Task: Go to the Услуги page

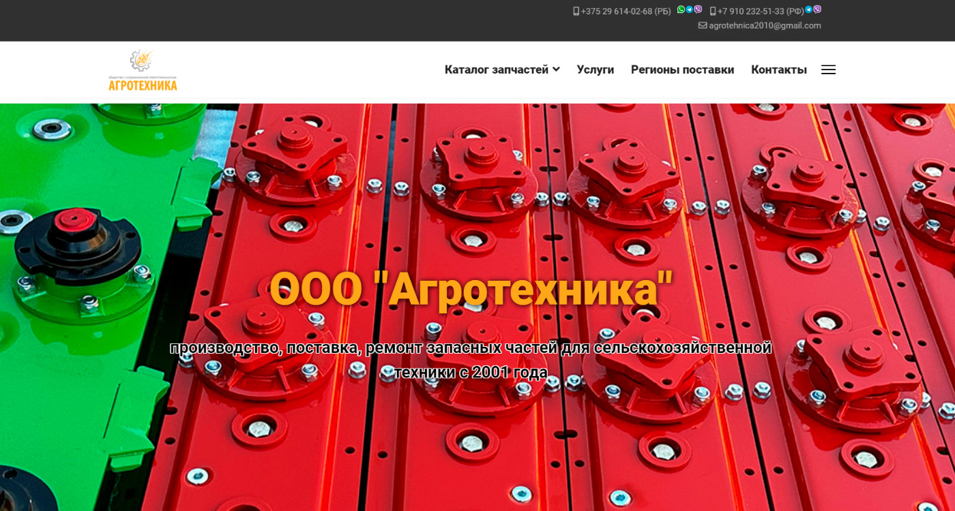Action: [x=595, y=69]
